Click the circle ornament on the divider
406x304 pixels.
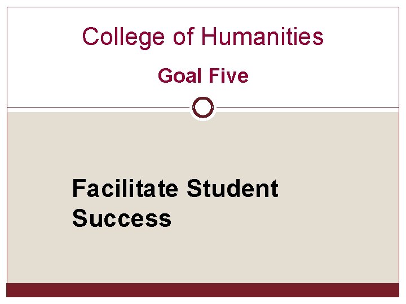(x=203, y=107)
